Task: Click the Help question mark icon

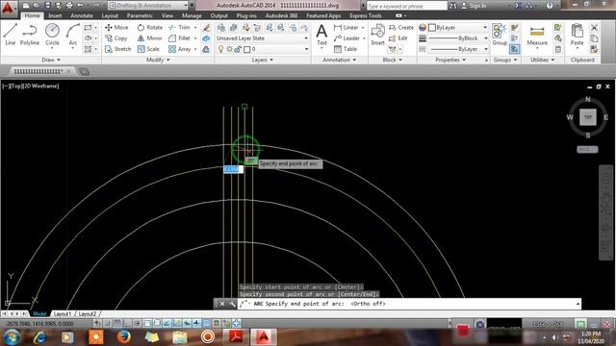Action: (550, 6)
